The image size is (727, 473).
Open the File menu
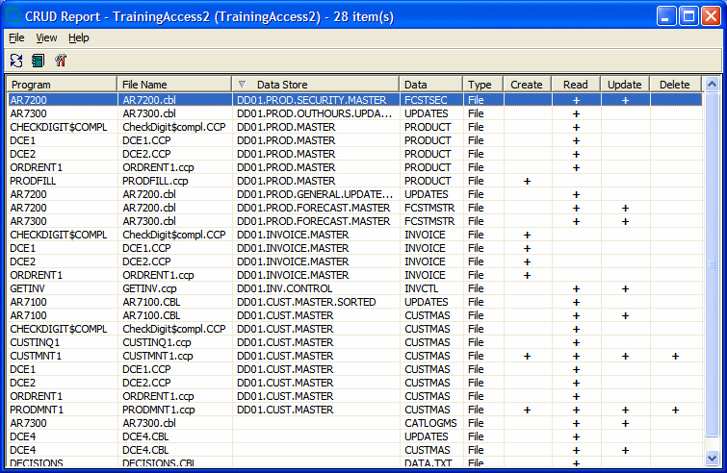(x=16, y=37)
